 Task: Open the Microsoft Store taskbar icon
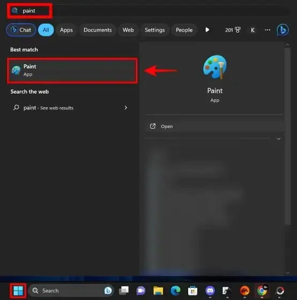(192, 291)
